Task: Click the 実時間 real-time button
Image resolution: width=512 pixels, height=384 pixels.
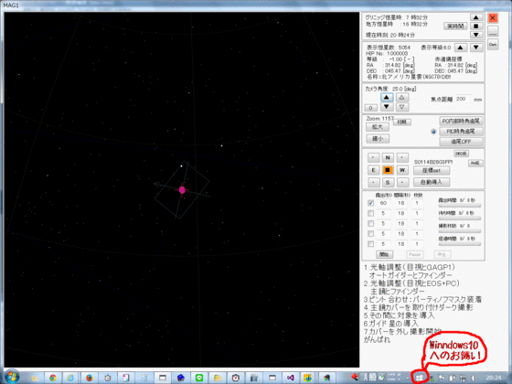Action: coord(455,27)
